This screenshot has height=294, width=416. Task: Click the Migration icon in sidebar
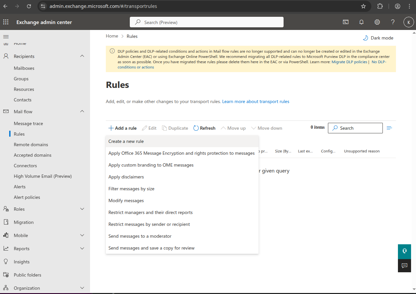coord(6,222)
